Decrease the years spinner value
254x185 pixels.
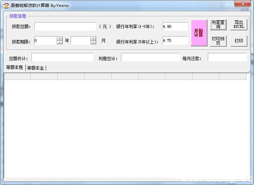click(59, 43)
